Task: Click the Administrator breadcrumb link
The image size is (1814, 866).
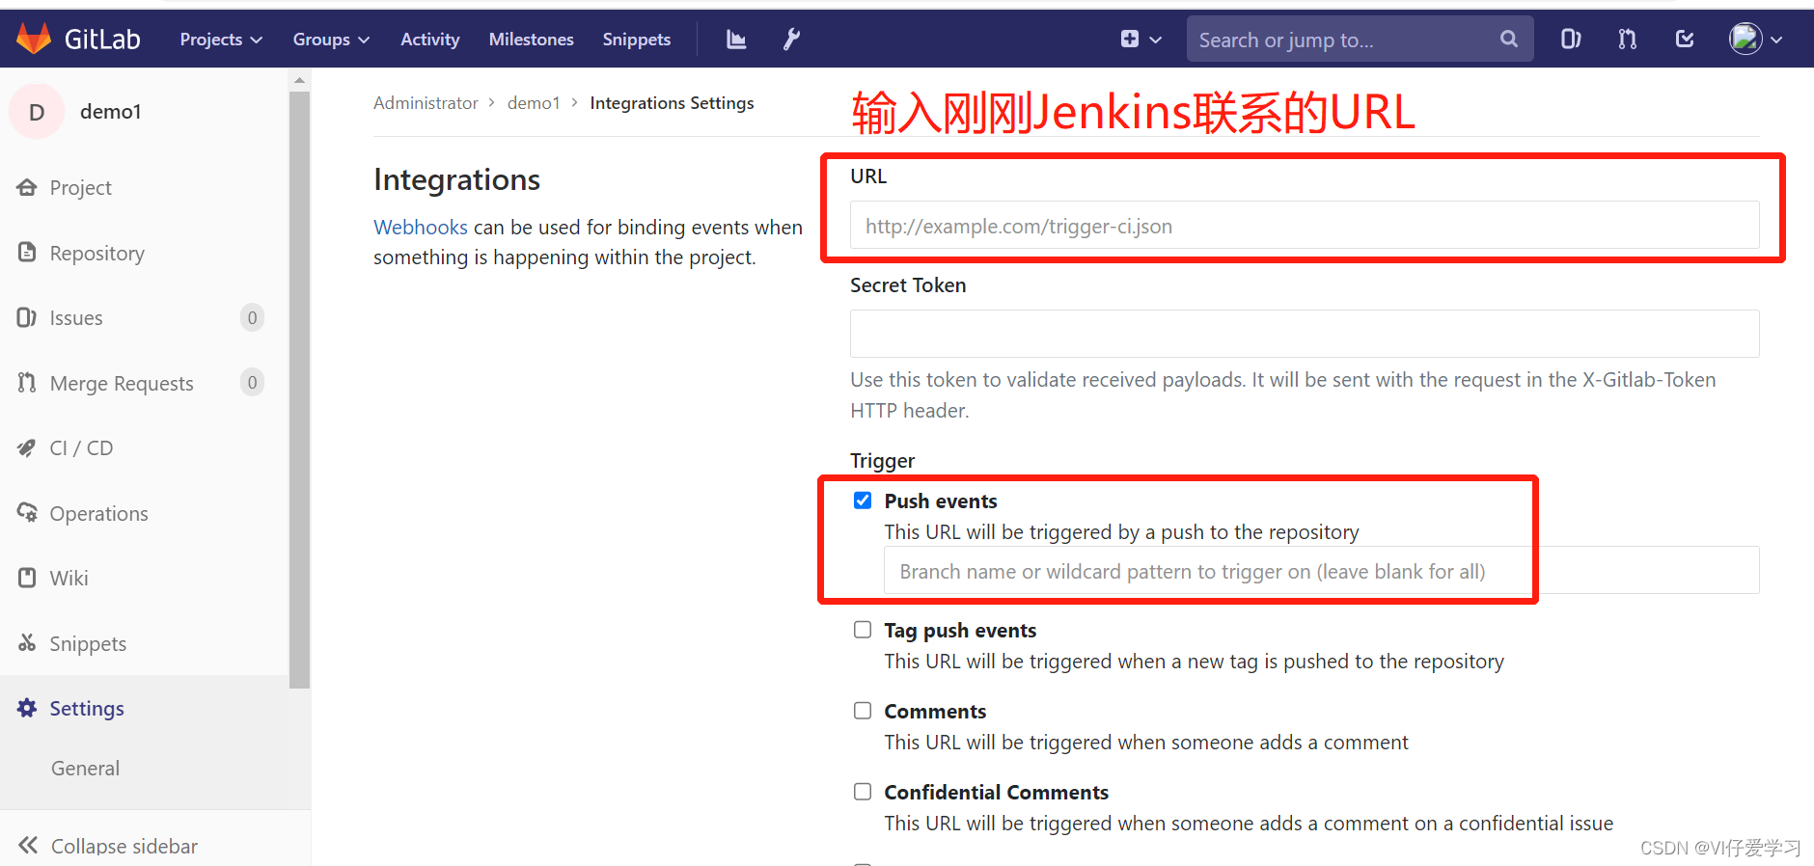Action: click(426, 103)
